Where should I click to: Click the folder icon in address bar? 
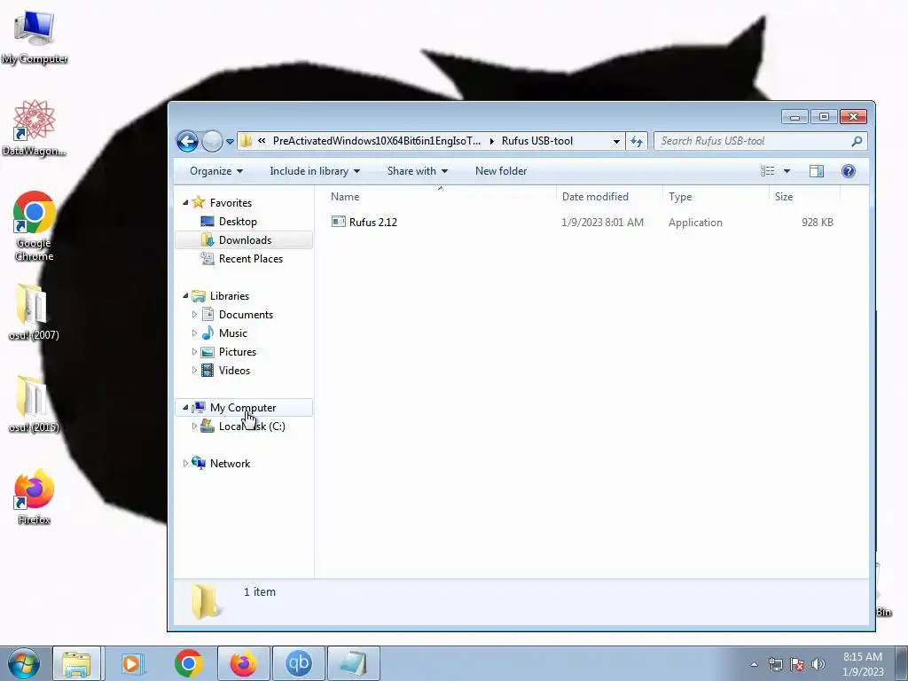click(247, 141)
